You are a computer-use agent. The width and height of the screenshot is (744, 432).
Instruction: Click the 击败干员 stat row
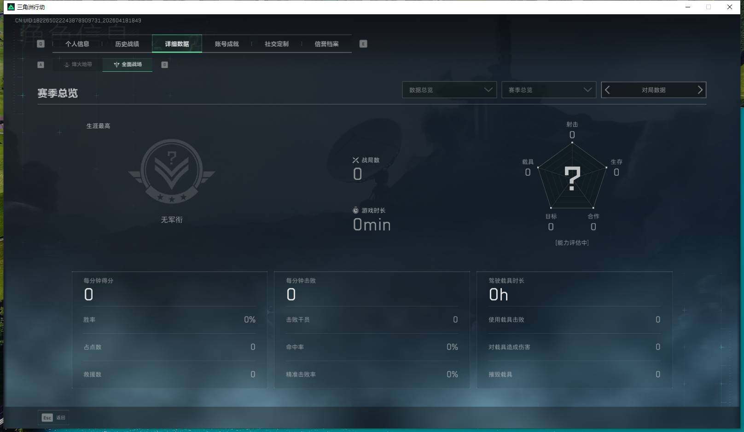(372, 320)
